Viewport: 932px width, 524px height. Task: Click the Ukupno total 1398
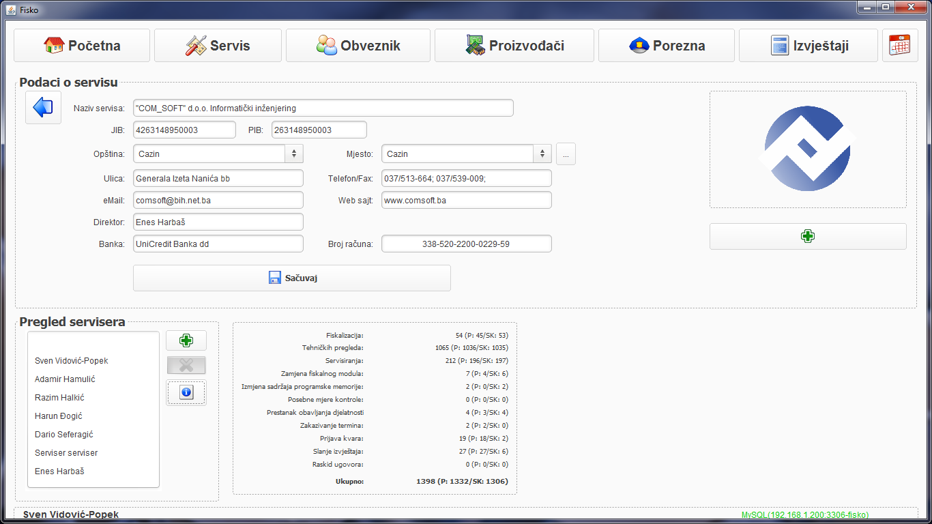pos(462,481)
